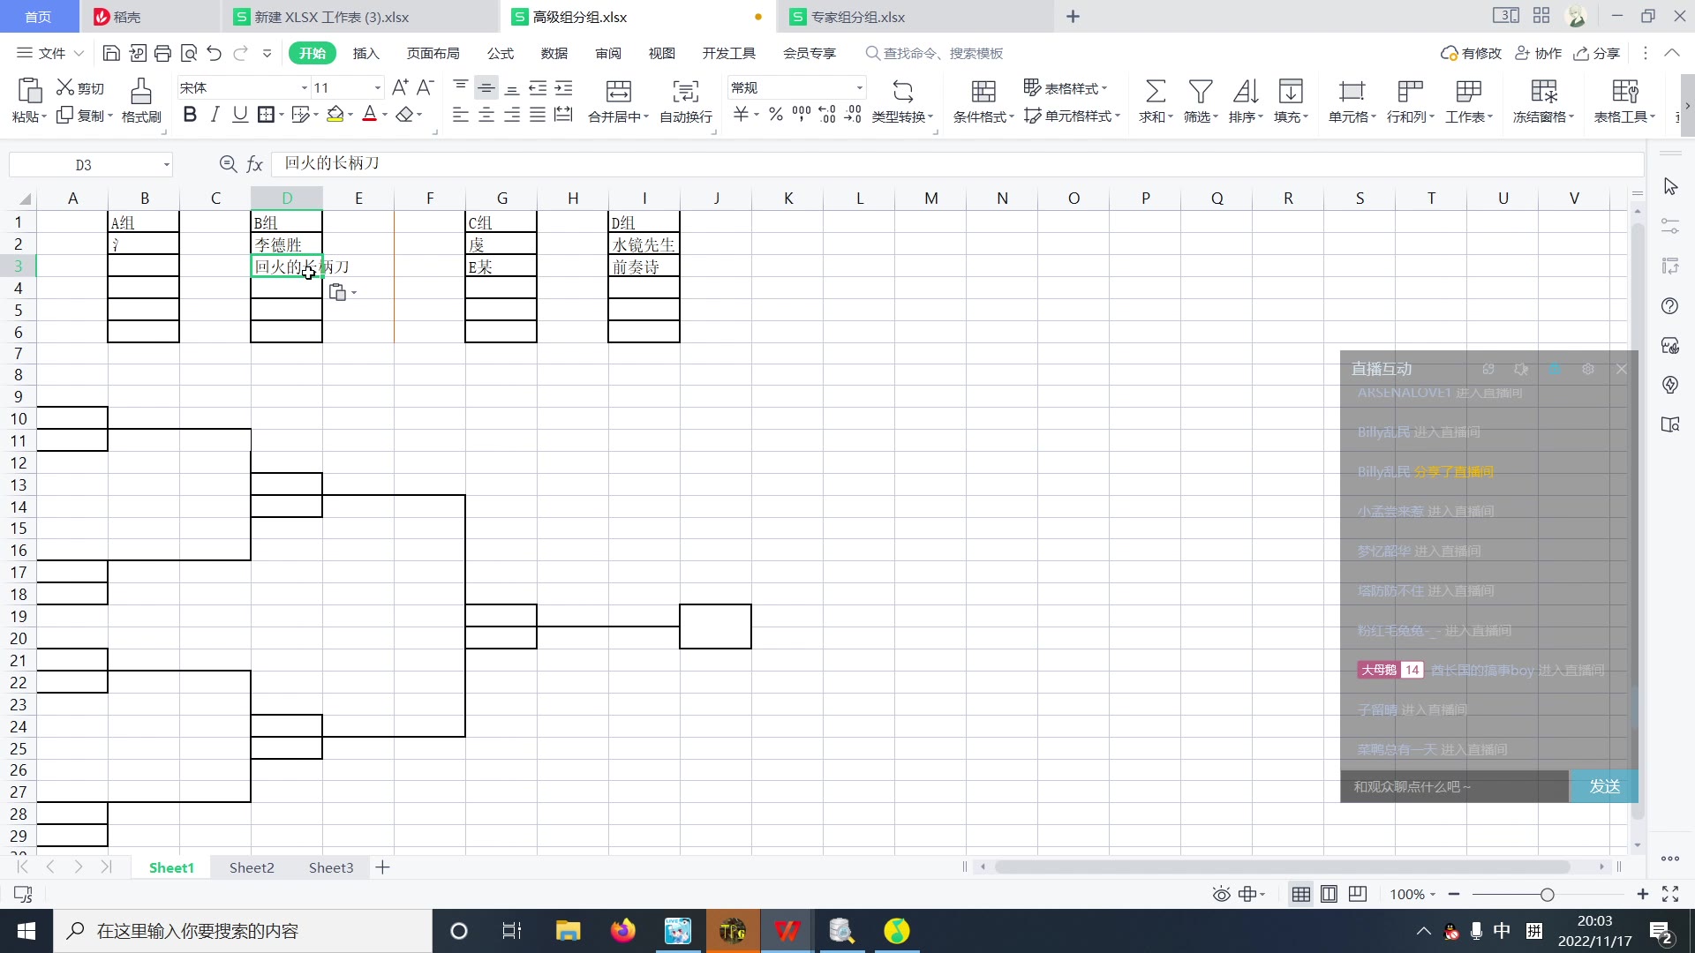Click the Format Painter icon
Viewport: 1695px width, 953px height.
(141, 91)
